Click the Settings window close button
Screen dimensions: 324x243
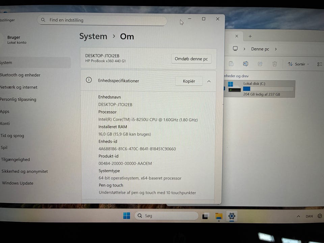[218, 19]
